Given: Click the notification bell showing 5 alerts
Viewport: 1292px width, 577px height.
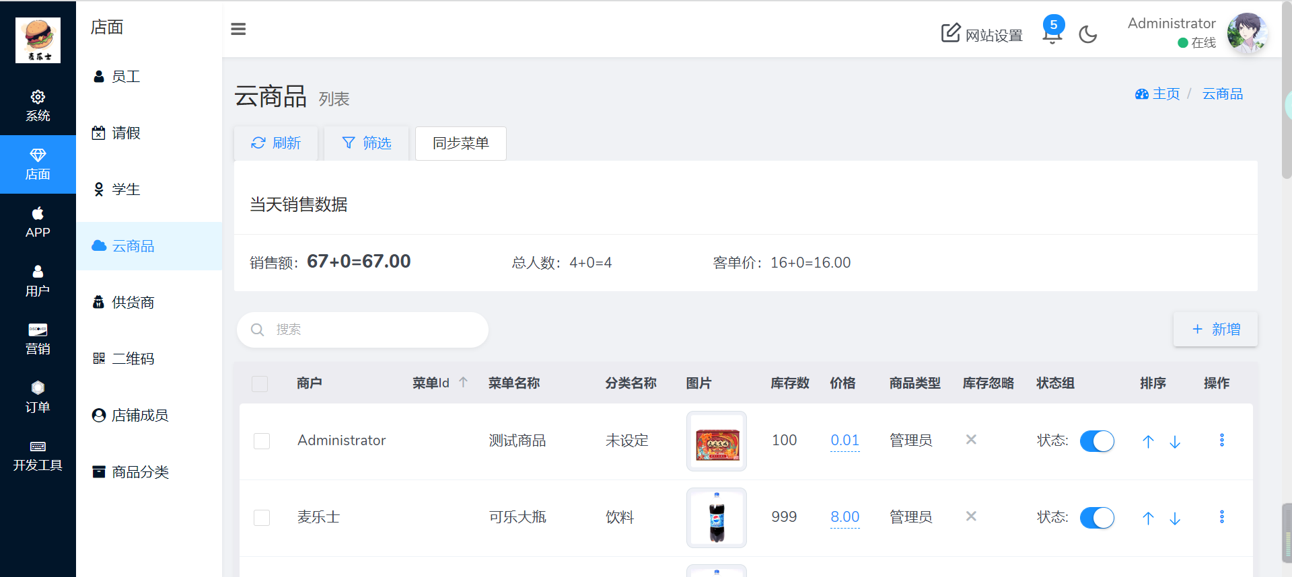Looking at the screenshot, I should tap(1050, 34).
